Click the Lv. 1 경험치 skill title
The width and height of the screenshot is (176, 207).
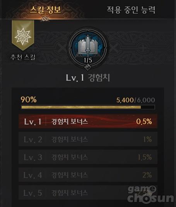pyautogui.click(x=88, y=78)
